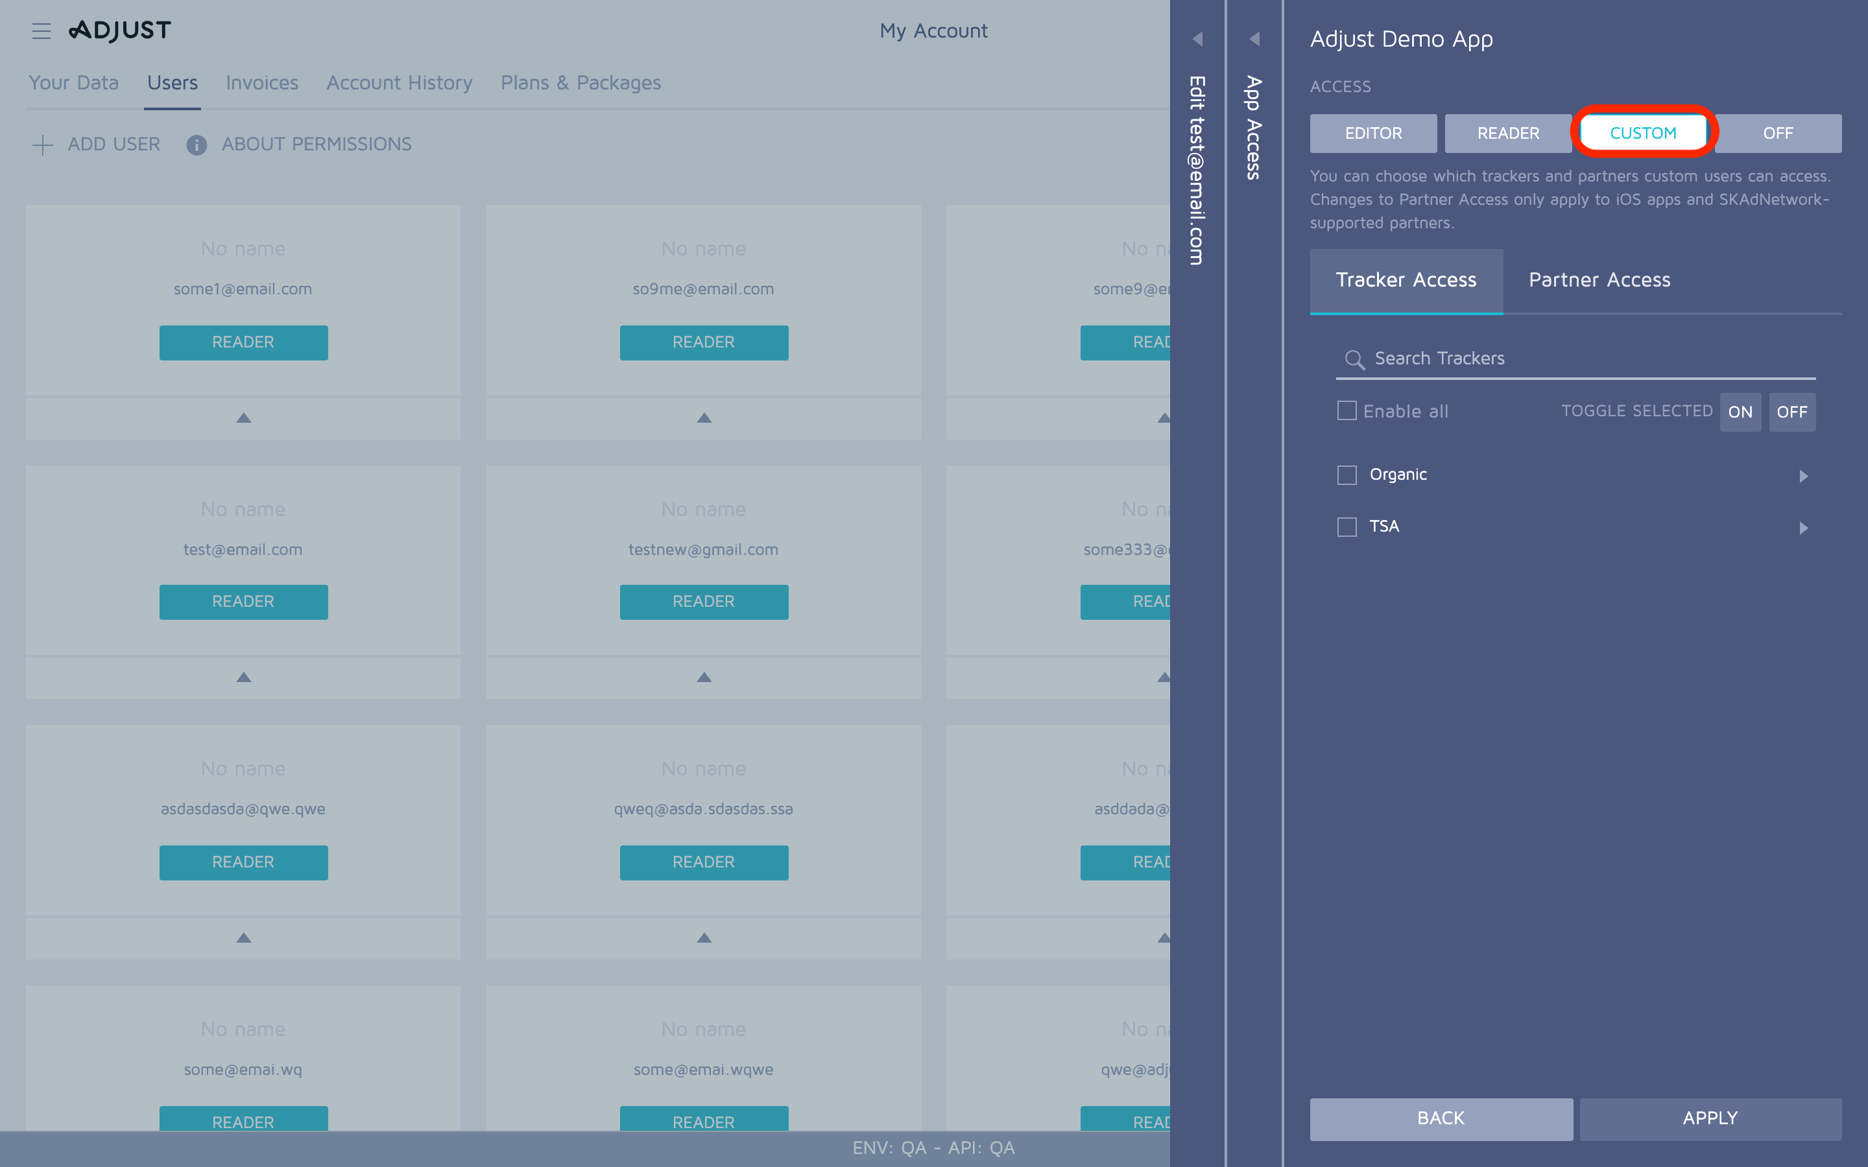The width and height of the screenshot is (1868, 1167).
Task: Collapse the test@email.com user card
Action: point(243,678)
